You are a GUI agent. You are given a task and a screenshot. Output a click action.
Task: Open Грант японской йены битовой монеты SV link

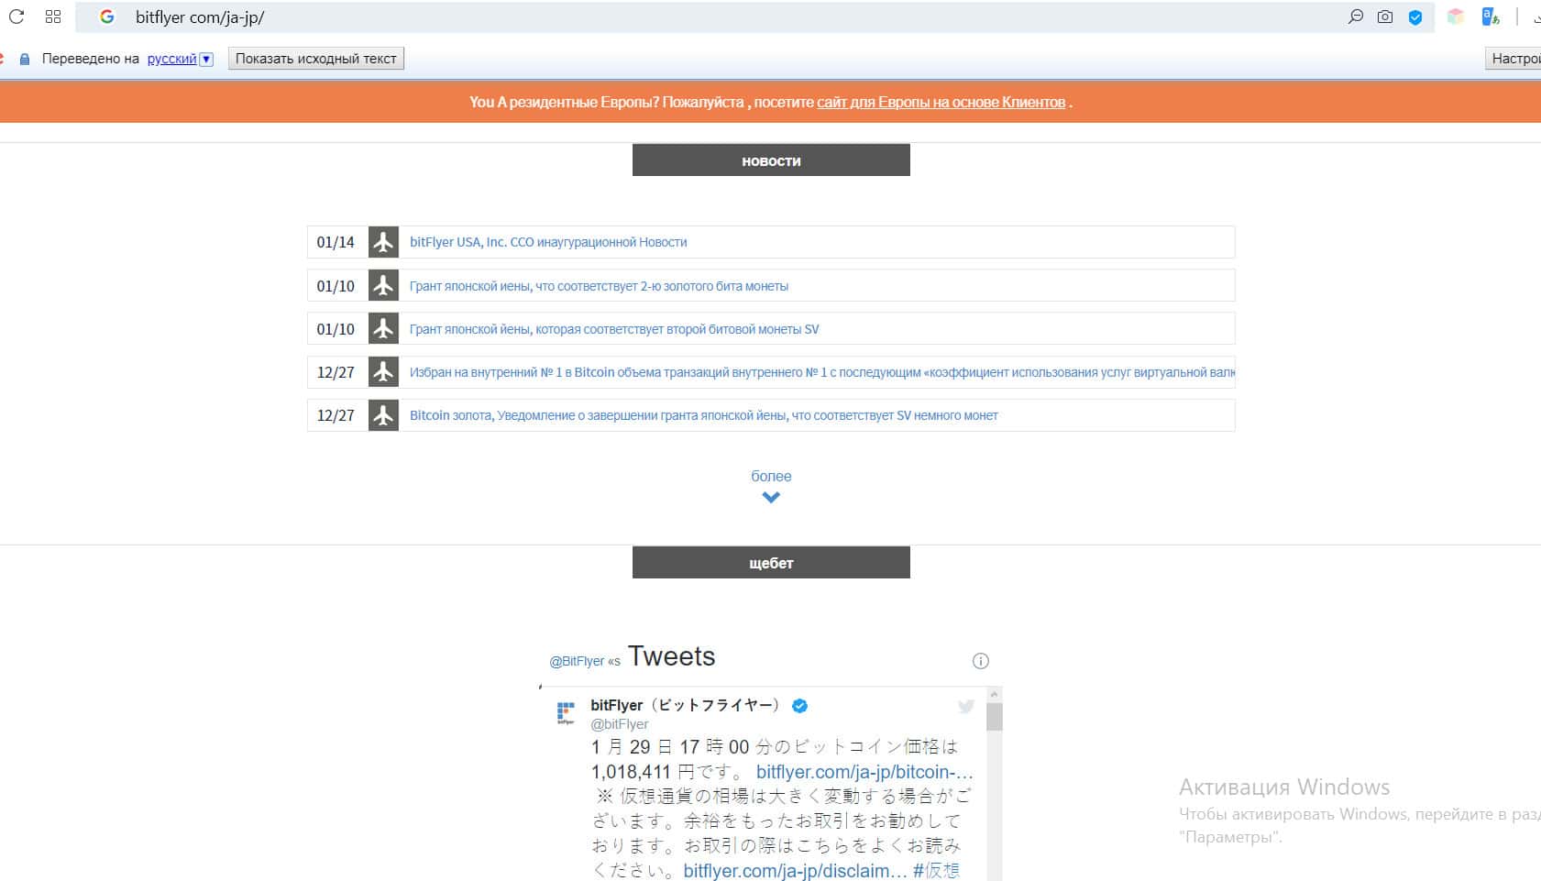point(614,329)
